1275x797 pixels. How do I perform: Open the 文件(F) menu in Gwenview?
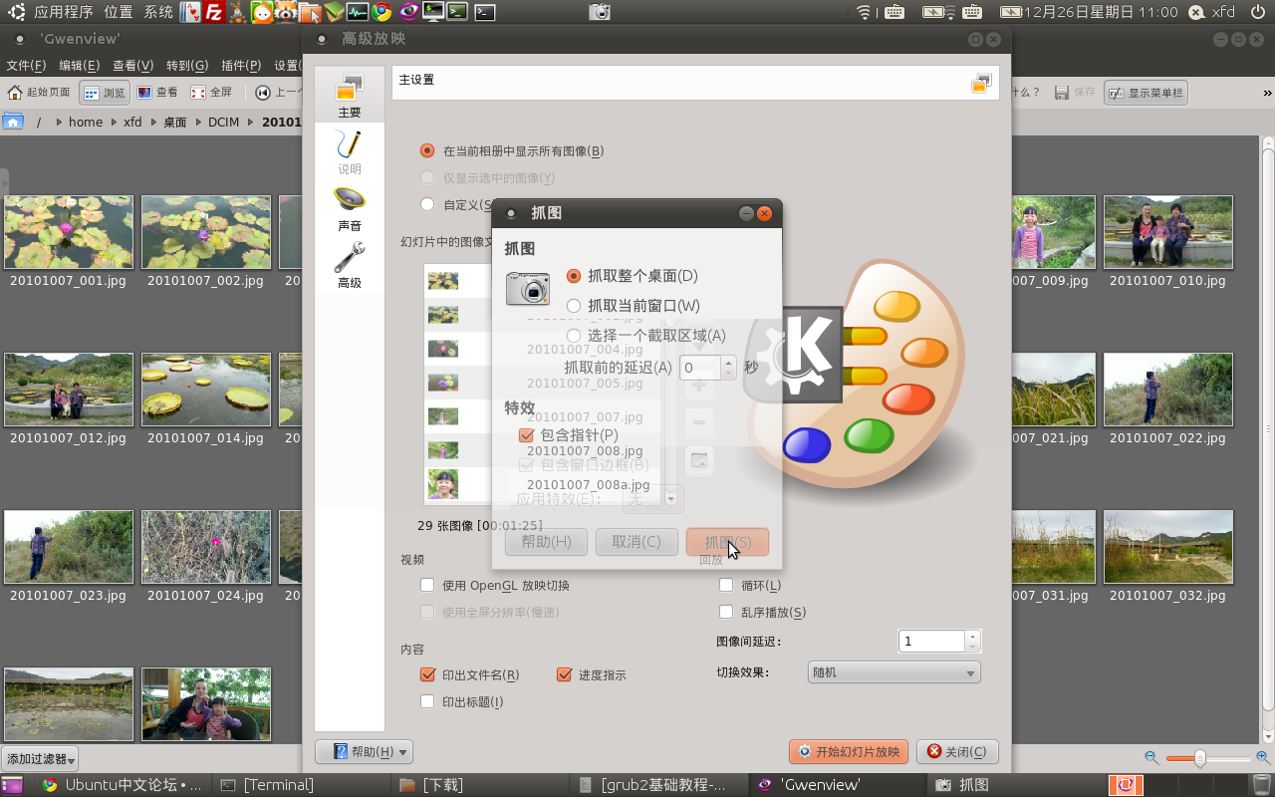pos(26,66)
